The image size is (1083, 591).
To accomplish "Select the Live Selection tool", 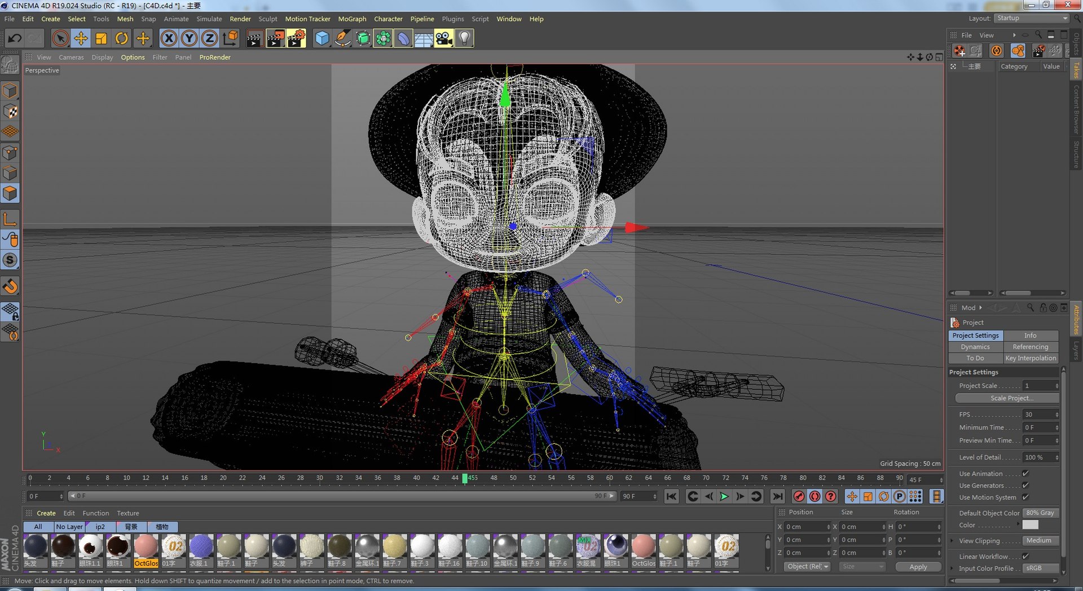I will pos(60,38).
